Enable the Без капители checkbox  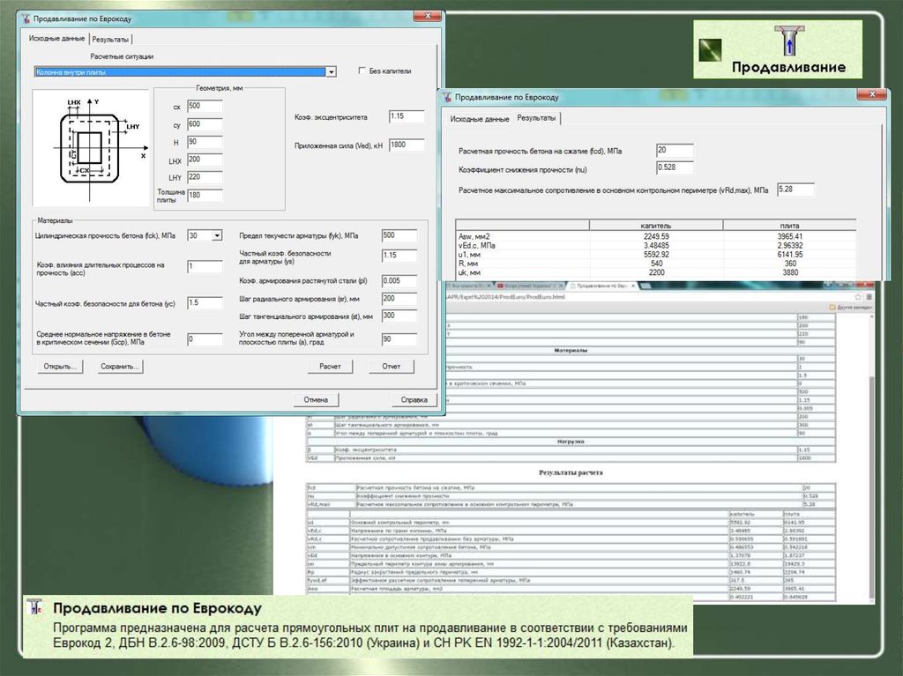362,71
